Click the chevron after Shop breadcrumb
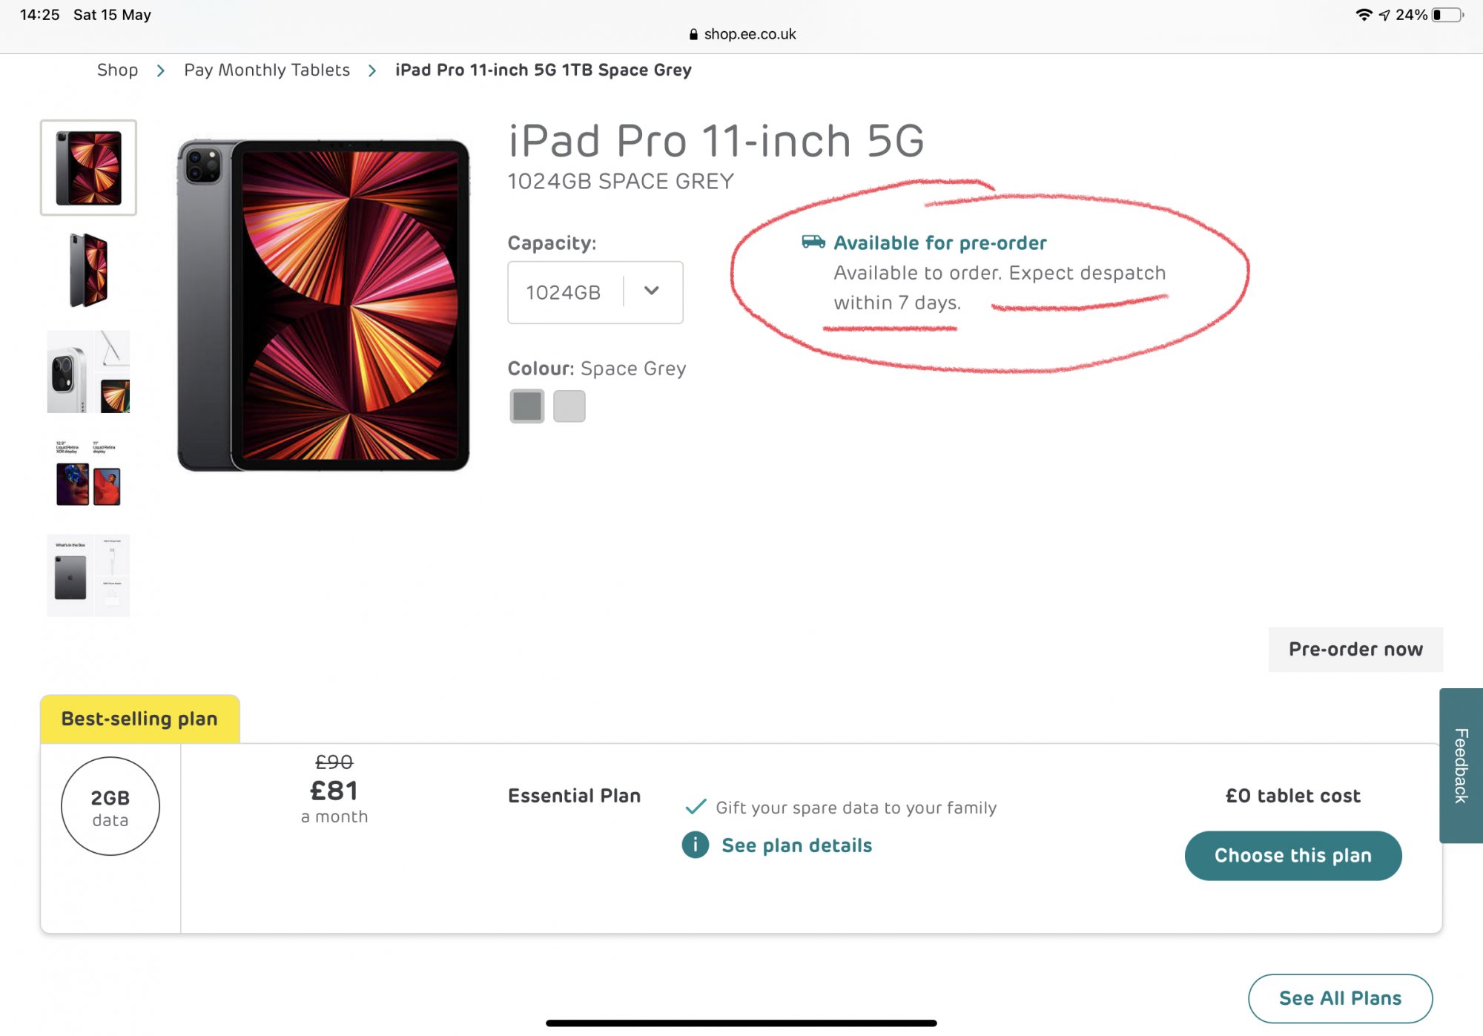The image size is (1483, 1036). [161, 70]
